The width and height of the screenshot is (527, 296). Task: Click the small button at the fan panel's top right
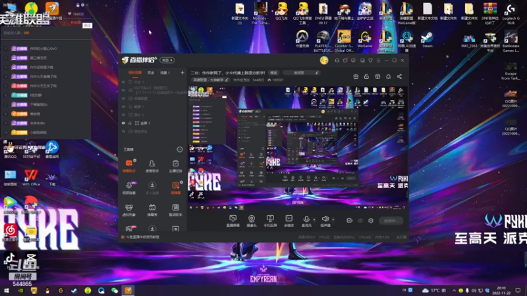click(87, 26)
